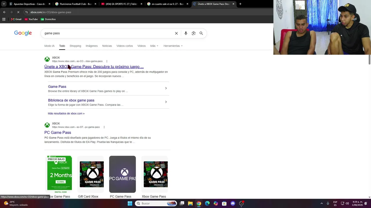Switch to the EA SPORTS FC 27 Tráiler tab

point(122,4)
